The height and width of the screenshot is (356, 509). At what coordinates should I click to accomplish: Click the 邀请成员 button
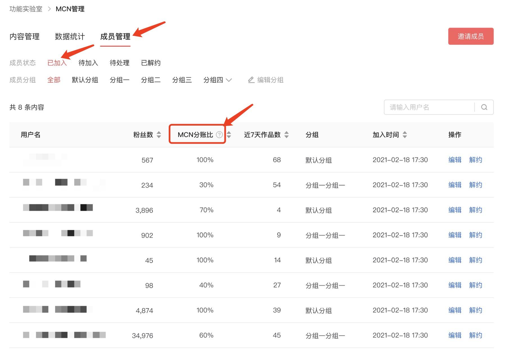(470, 36)
